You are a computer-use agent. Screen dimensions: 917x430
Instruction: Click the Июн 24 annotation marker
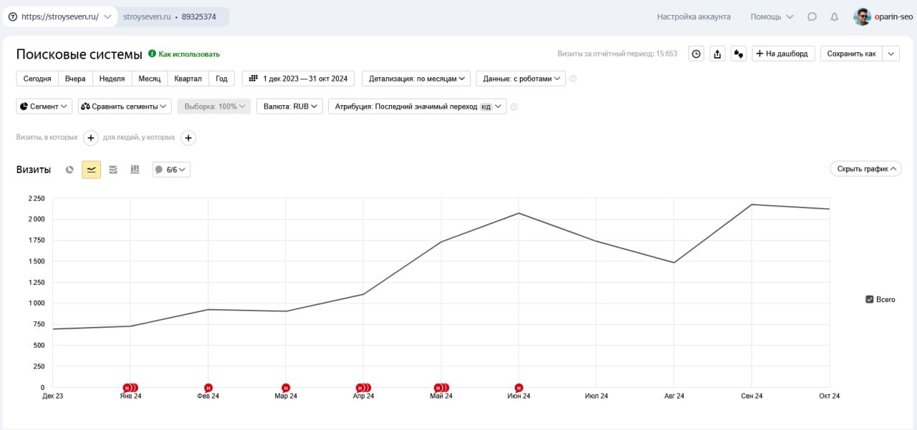pos(519,388)
